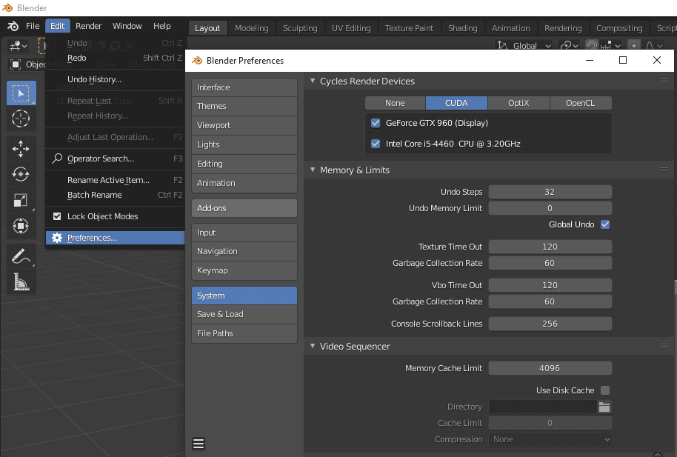
Task: Switch to the Modeling workspace tab
Action: coord(252,27)
